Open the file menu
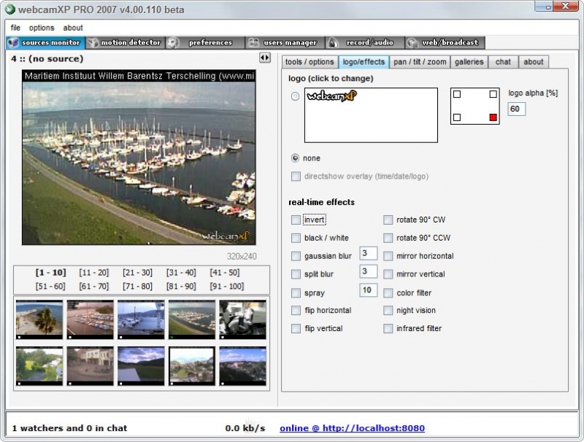Screen dimensions: 584x442 (15, 28)
